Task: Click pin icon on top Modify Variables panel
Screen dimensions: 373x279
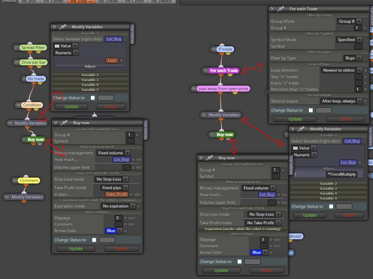Action: coord(63,27)
